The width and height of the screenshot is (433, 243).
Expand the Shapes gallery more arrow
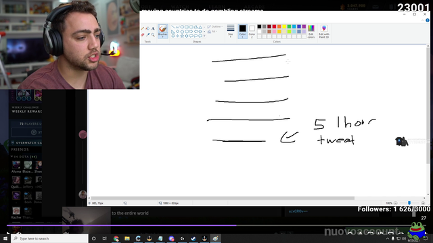204,36
